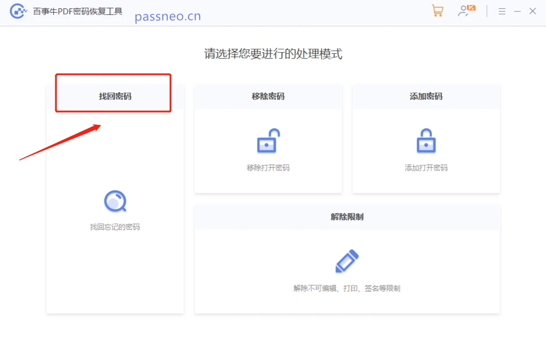
Task: Open the hamburger menu in title bar
Action: coord(502,11)
